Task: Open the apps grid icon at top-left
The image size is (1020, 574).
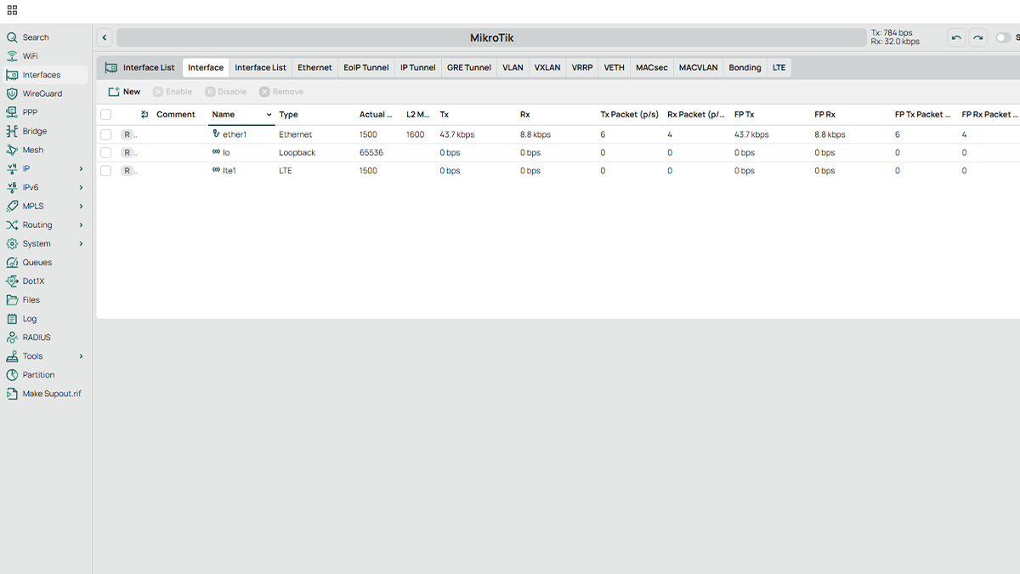Action: tap(12, 10)
